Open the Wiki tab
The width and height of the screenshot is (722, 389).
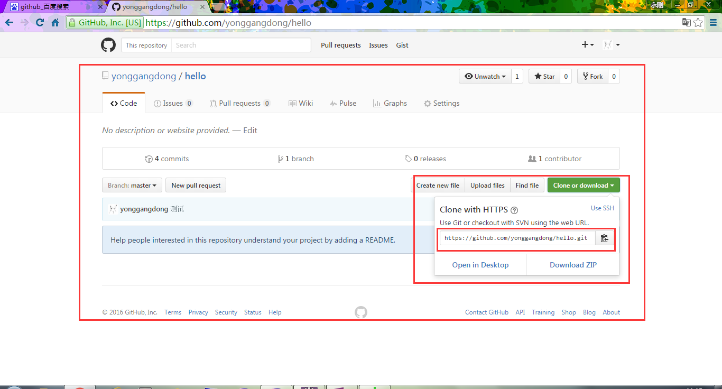coord(300,103)
